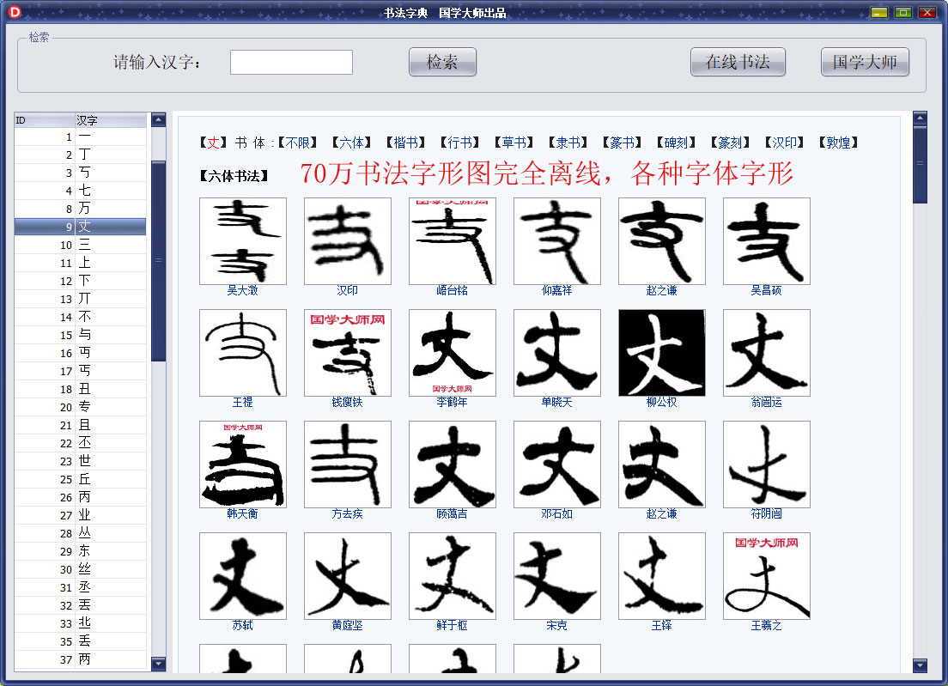Select row 18 character 丑

81,389
